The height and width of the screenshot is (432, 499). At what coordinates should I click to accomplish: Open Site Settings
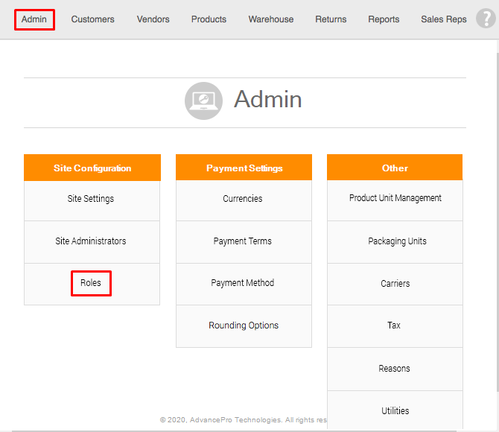91,199
